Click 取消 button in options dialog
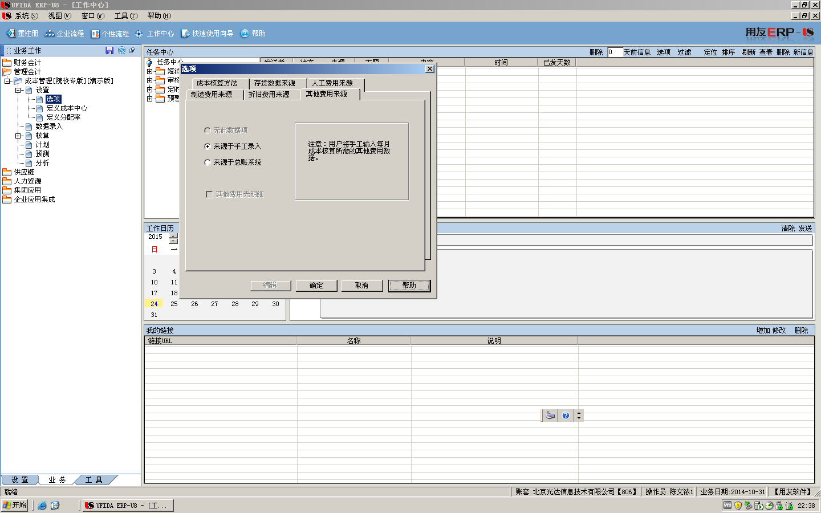Viewport: 821px width, 513px height. (x=361, y=286)
